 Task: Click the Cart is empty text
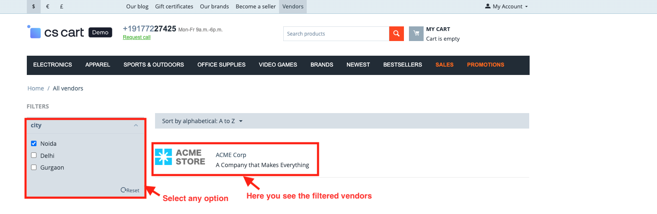pyautogui.click(x=443, y=39)
